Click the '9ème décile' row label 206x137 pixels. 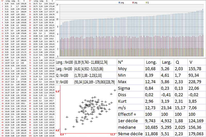coord(130,134)
